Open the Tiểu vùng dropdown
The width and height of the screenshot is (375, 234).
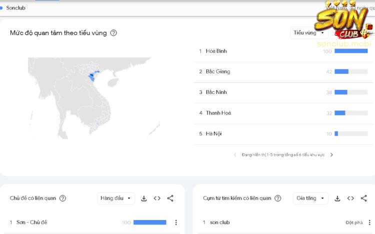point(308,33)
